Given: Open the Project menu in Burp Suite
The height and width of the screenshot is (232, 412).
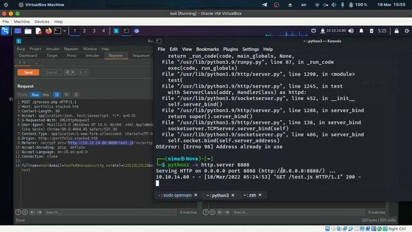Looking at the screenshot, I should pyautogui.click(x=35, y=49).
